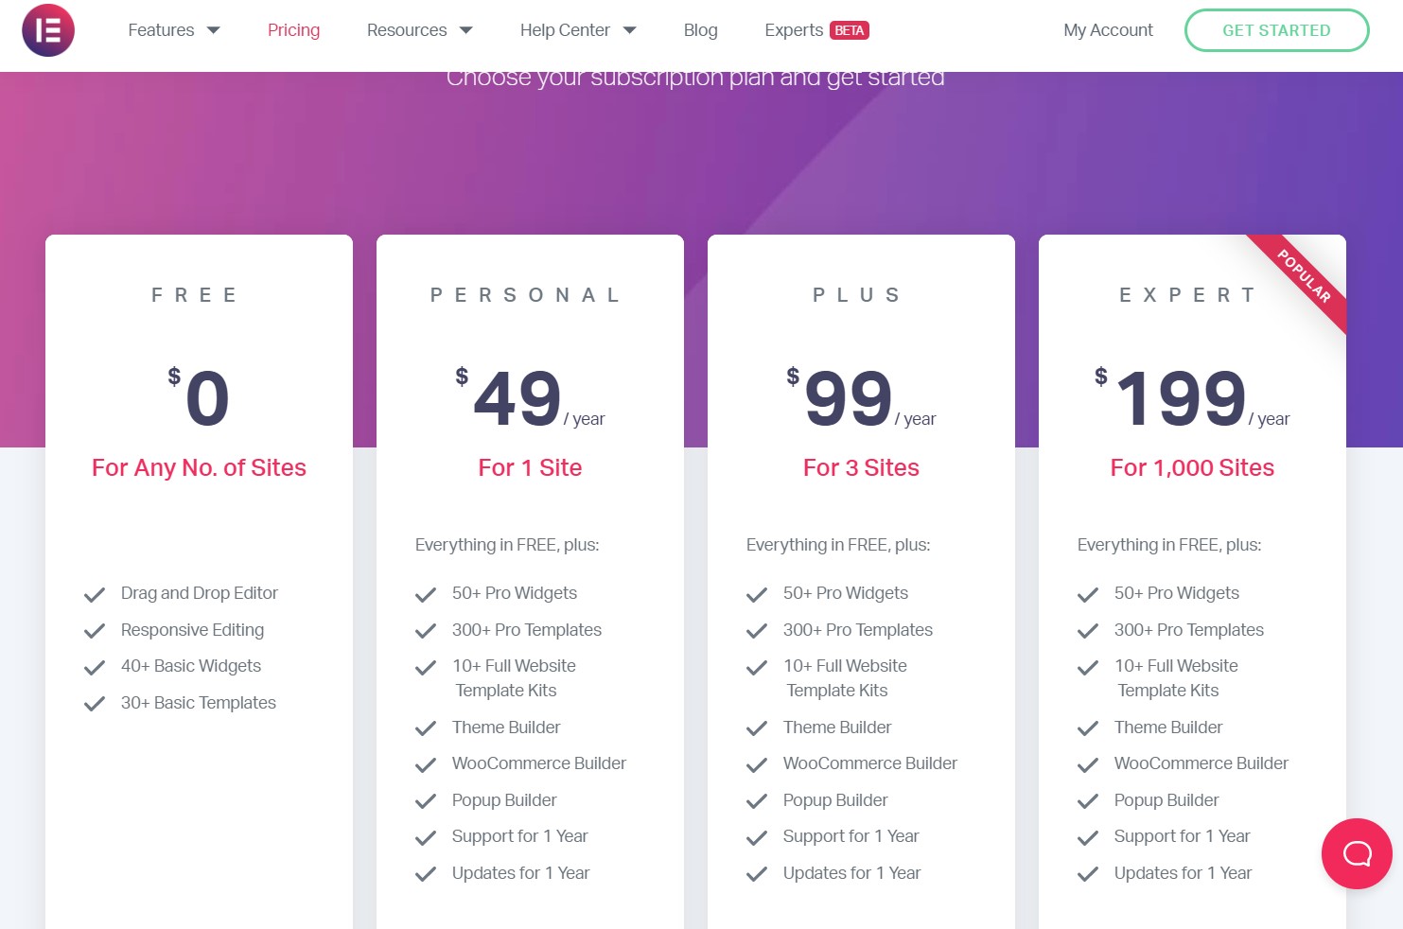Click the BETA badge beside Experts
The image size is (1403, 929).
coord(850,30)
